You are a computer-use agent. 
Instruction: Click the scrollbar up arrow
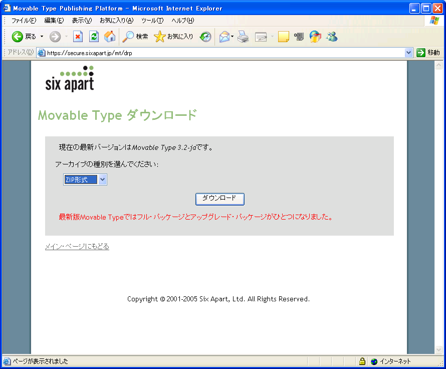[438, 65]
